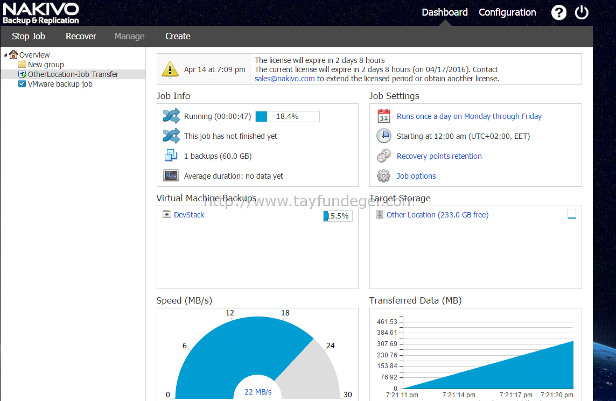Open the Create menu
The height and width of the screenshot is (401, 616).
178,36
